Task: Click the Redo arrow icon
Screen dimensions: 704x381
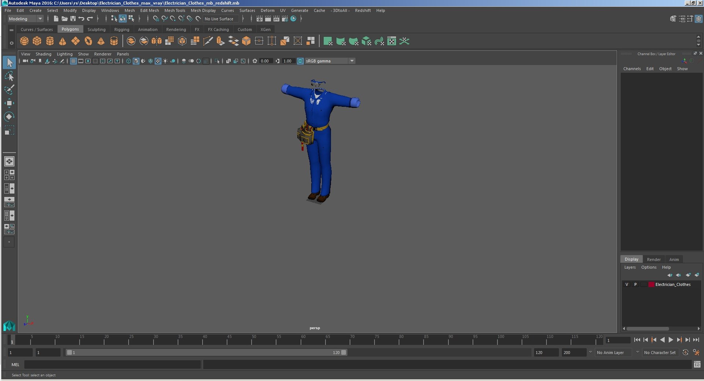Action: [x=90, y=19]
